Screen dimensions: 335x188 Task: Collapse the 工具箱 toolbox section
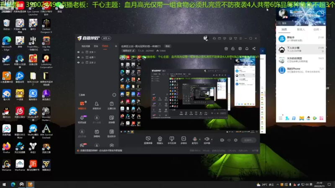tap(114, 95)
